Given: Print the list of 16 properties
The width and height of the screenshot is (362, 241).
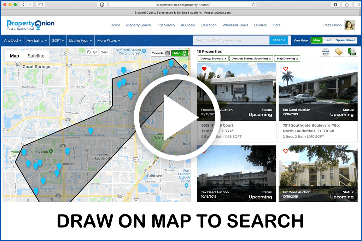Looking at the screenshot, I should (325, 52).
